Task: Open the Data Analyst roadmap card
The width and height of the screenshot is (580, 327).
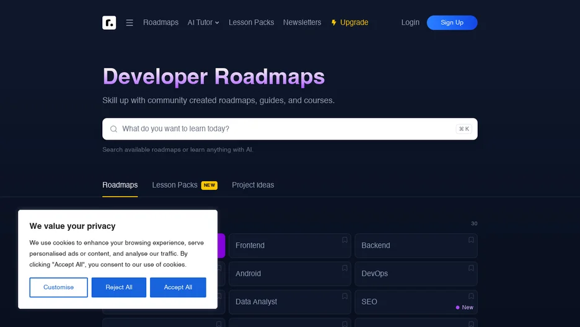Action: [289, 302]
